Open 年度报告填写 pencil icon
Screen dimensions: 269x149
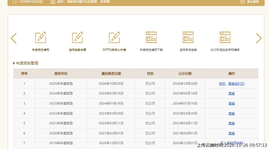40,37
